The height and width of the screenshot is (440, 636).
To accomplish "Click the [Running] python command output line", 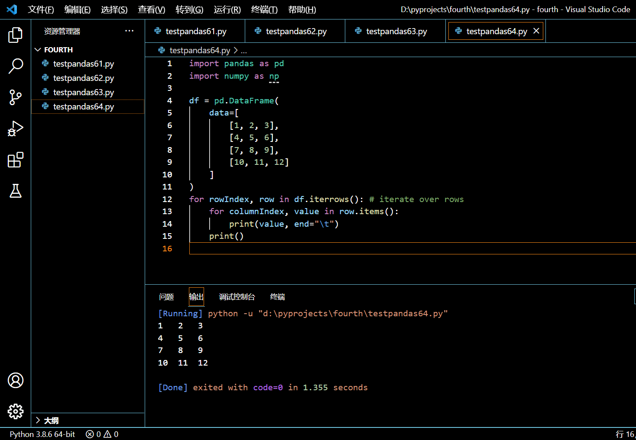I will [303, 313].
